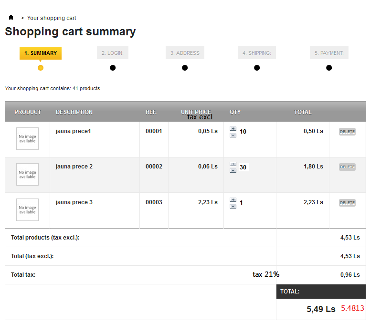
Task: Decrease quantity of jauna prece 3
Action: pyautogui.click(x=233, y=206)
